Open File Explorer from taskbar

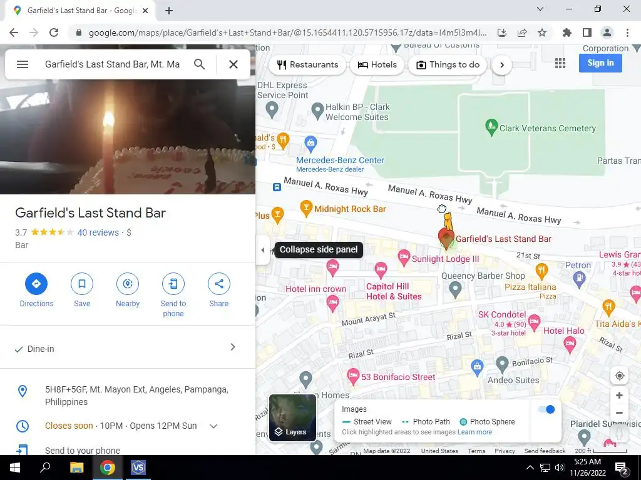(x=76, y=467)
